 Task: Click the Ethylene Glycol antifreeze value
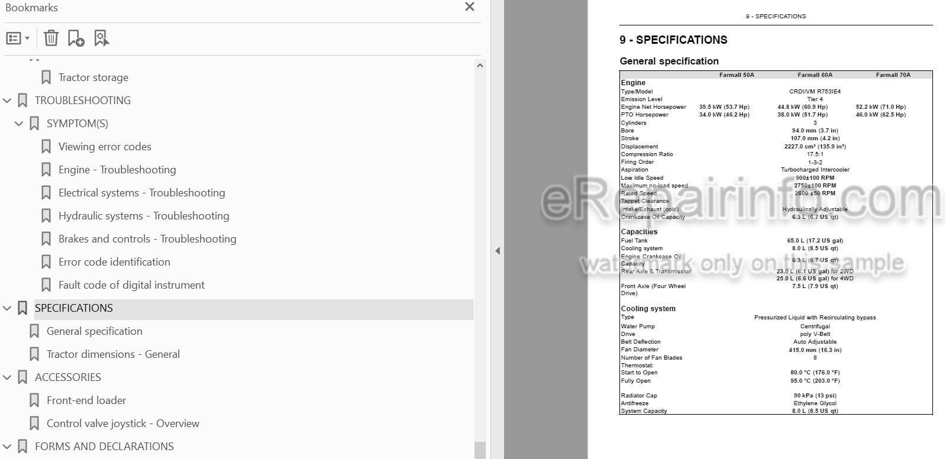(x=815, y=403)
